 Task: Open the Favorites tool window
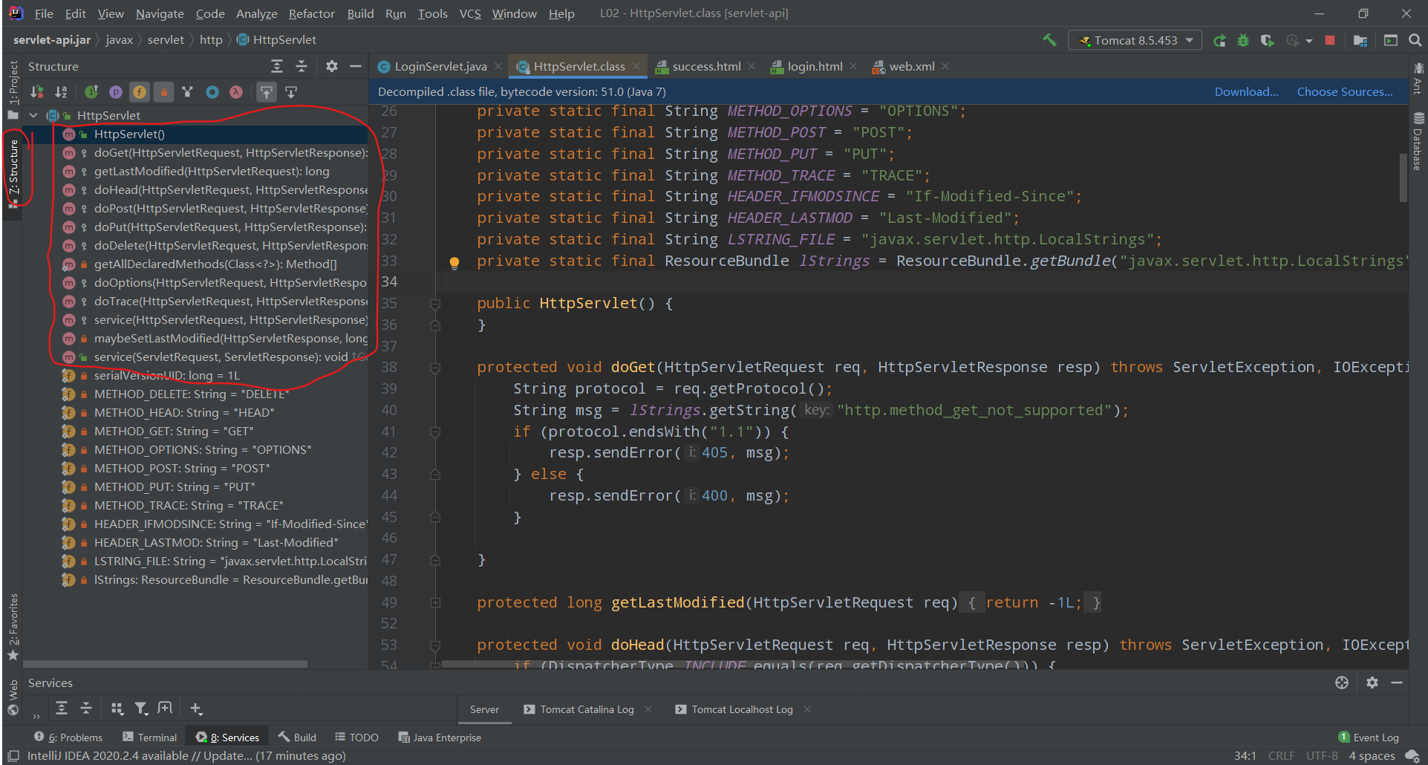[13, 628]
